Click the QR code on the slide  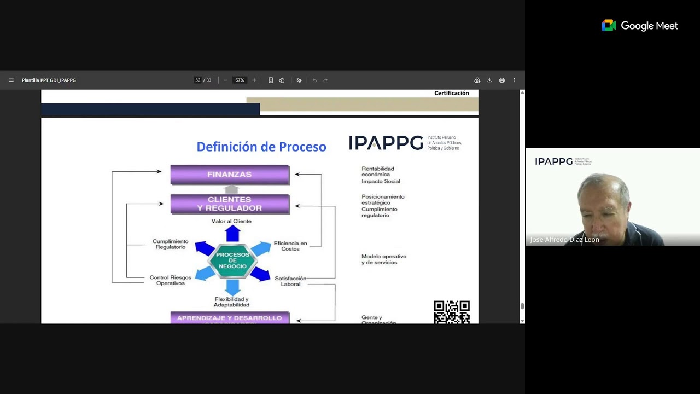tap(452, 312)
